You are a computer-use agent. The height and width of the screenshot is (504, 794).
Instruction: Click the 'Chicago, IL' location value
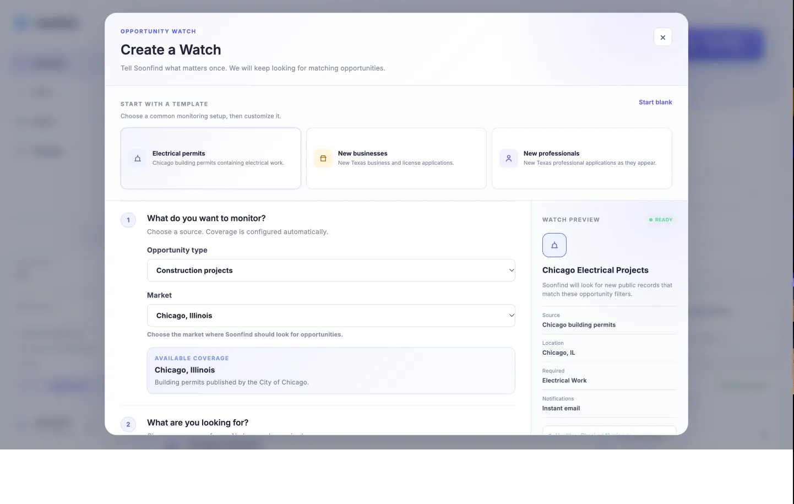click(x=558, y=353)
